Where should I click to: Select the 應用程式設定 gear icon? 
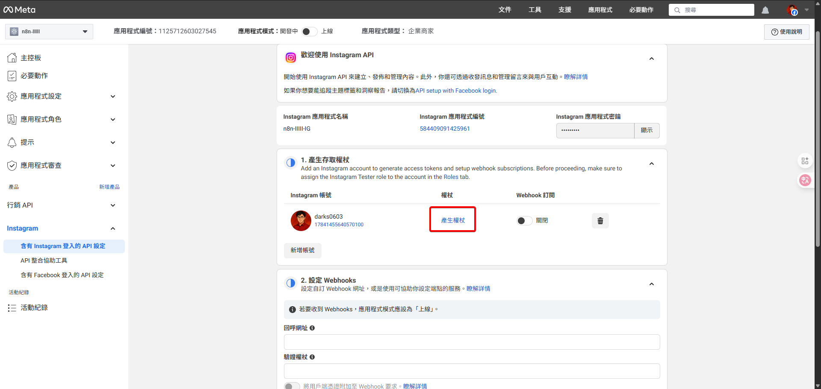click(x=12, y=96)
